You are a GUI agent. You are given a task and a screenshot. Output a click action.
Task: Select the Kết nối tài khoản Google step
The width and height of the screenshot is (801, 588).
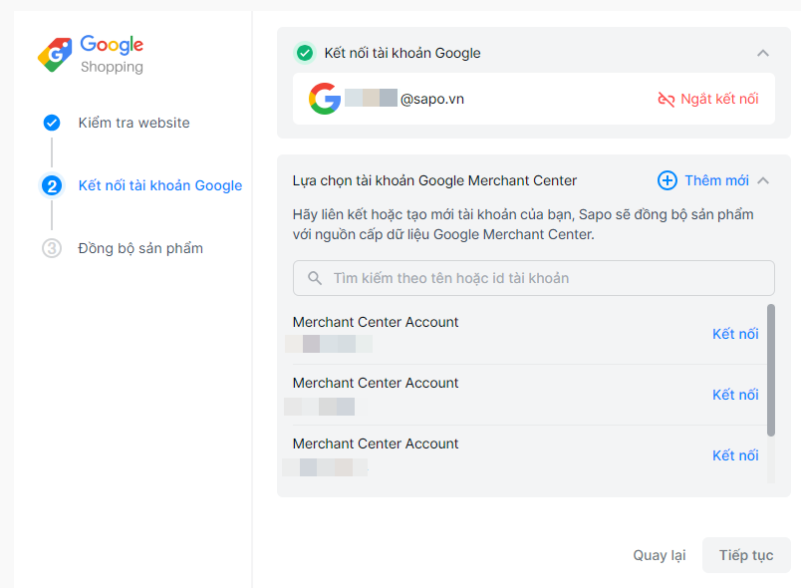pos(159,185)
